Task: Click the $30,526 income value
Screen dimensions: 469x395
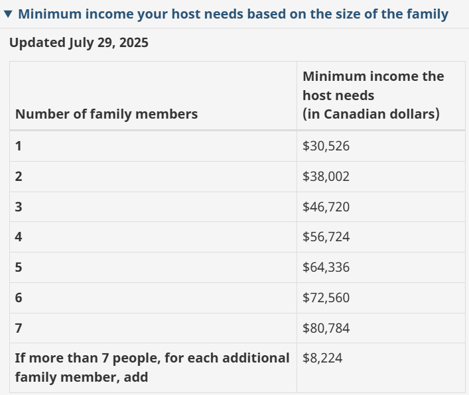Action: [326, 146]
